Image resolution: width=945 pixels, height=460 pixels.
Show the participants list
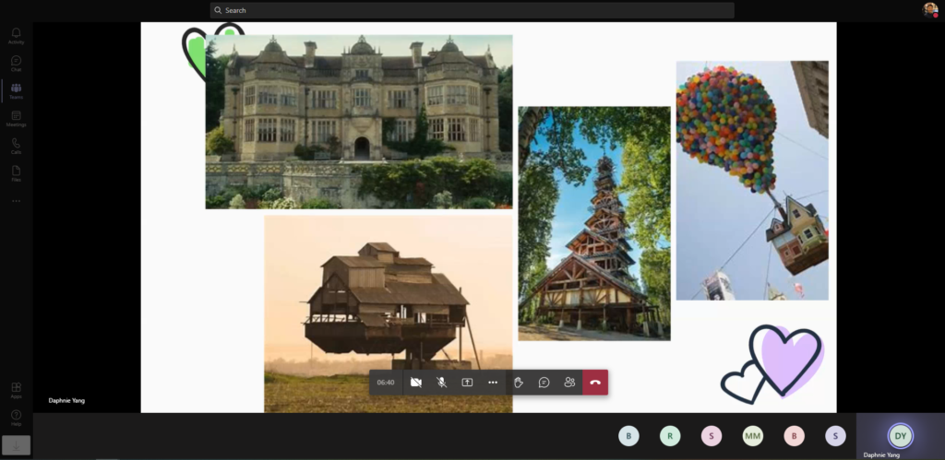pyautogui.click(x=569, y=383)
